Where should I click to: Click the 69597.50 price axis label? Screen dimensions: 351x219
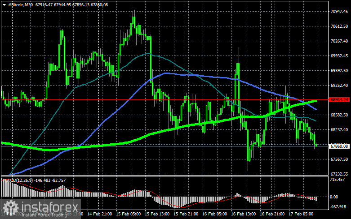339,70
